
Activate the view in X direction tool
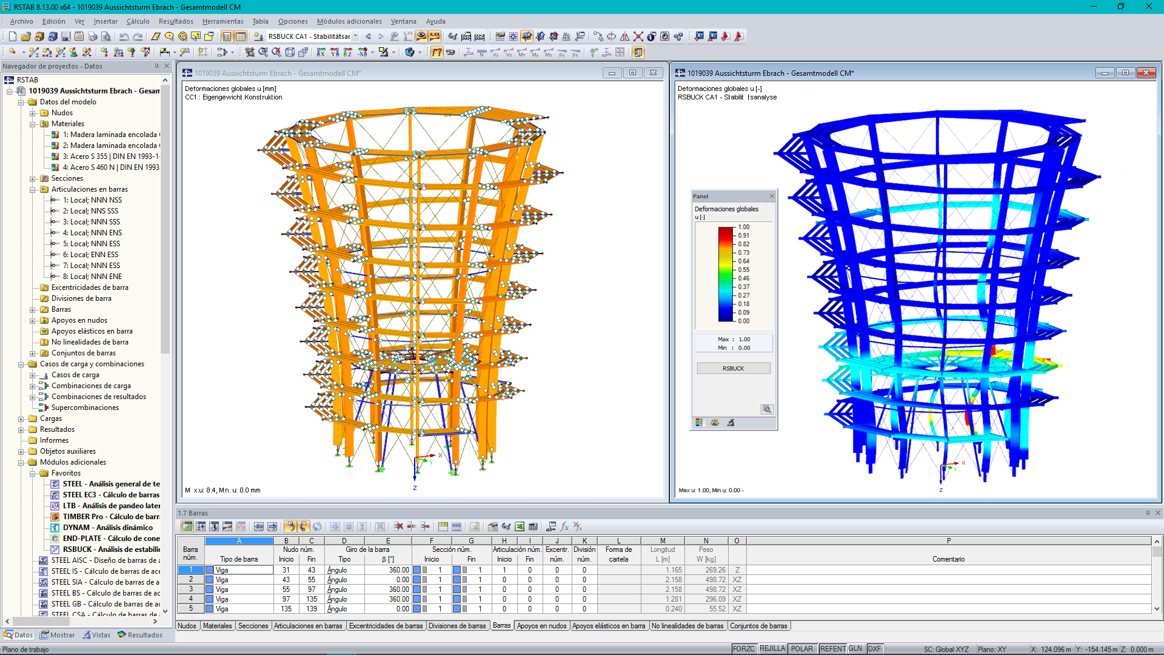pos(321,53)
